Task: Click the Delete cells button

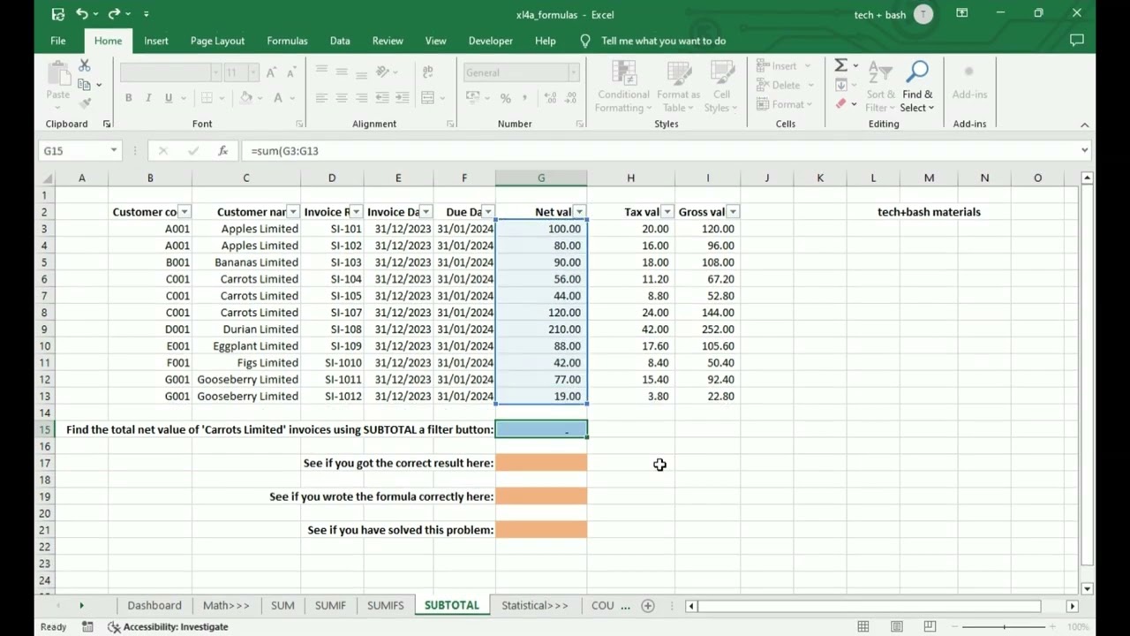Action: coord(785,85)
